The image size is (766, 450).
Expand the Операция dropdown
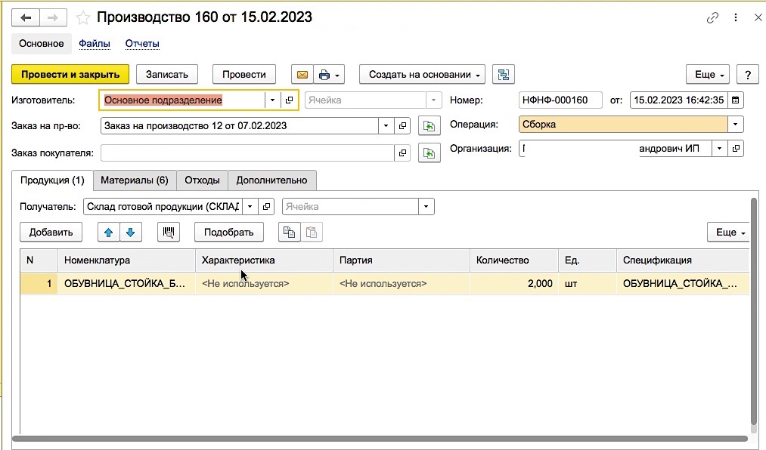pos(735,125)
